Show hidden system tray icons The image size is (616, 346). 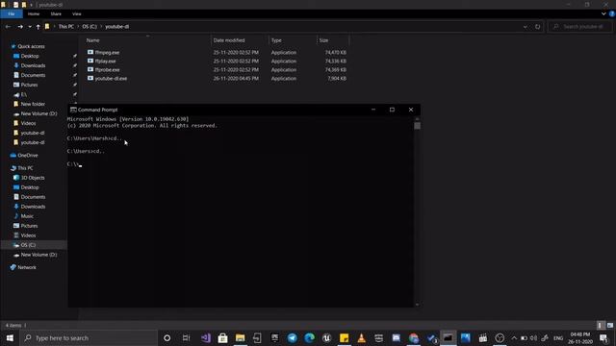click(514, 337)
